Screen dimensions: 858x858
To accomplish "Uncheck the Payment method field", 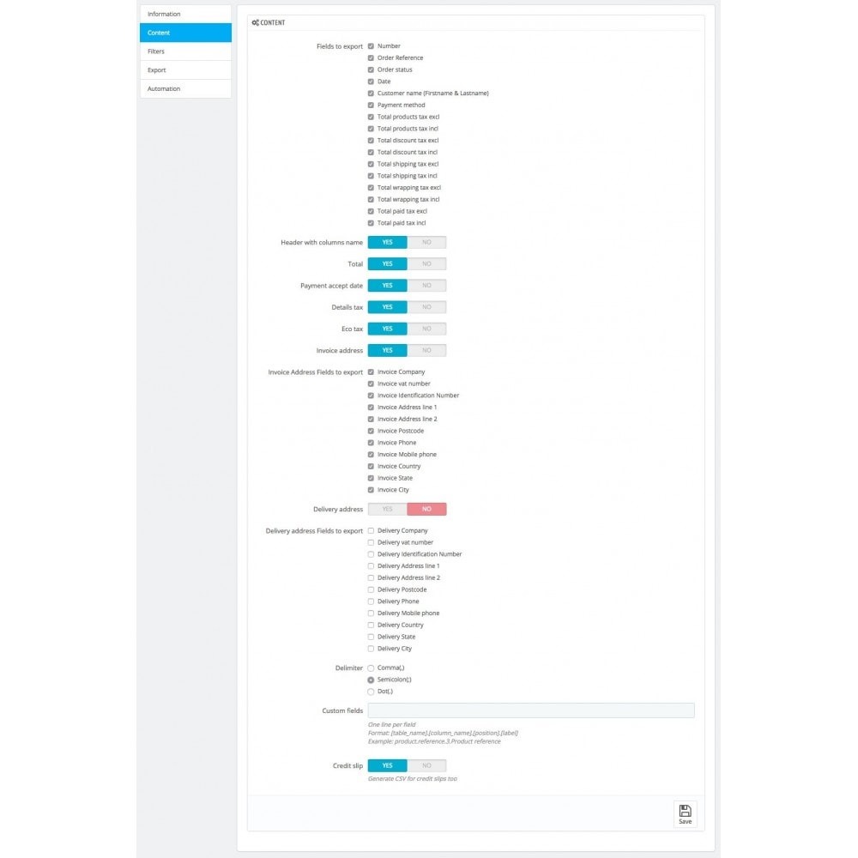I will coord(371,105).
